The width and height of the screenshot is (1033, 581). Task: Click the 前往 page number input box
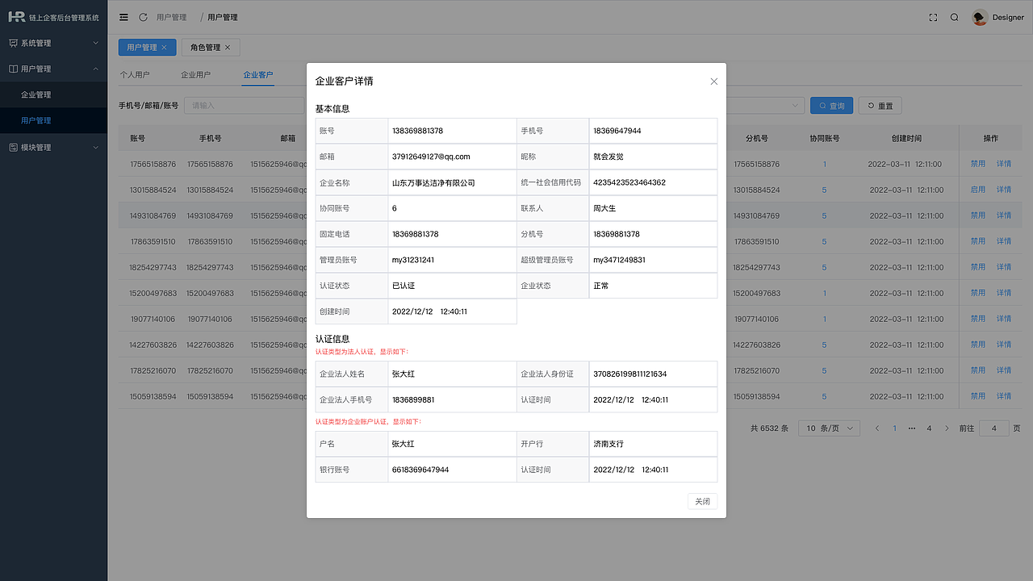tap(993, 428)
